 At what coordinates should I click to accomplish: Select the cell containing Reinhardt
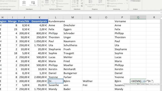coord(73,69)
